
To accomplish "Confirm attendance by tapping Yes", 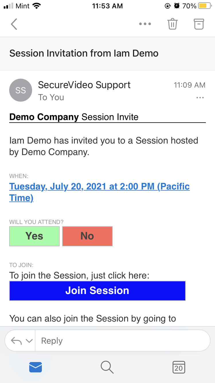I will click(34, 236).
